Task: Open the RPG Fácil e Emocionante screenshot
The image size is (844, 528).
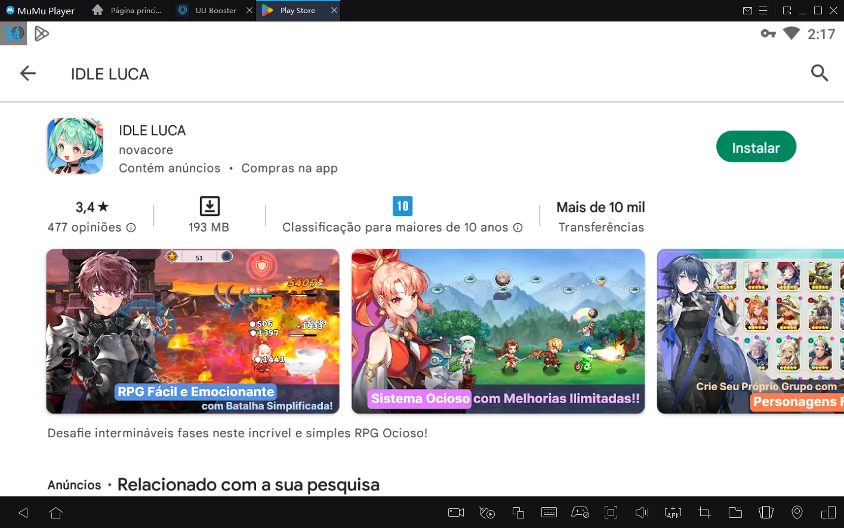Action: pos(193,331)
